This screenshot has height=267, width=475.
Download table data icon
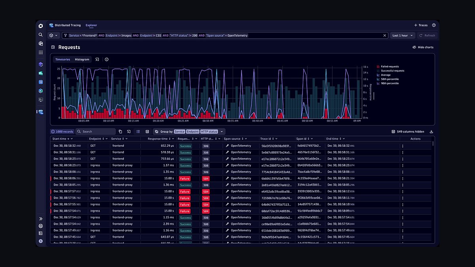pyautogui.click(x=431, y=132)
